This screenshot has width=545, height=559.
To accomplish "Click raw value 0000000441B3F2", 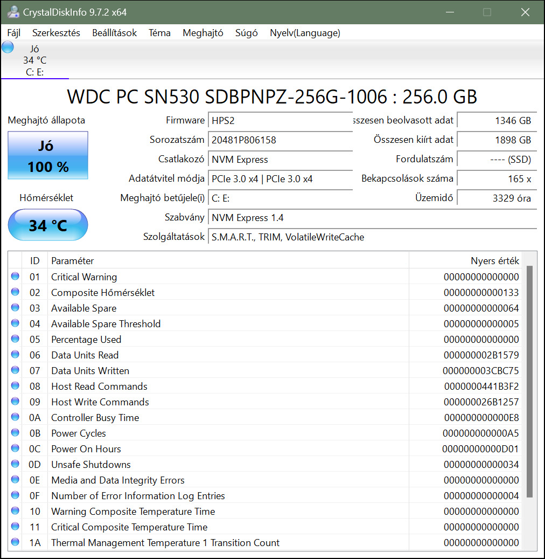I will pyautogui.click(x=481, y=386).
